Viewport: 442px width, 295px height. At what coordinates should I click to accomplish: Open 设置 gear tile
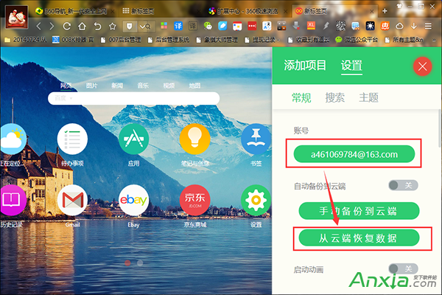tap(256, 200)
